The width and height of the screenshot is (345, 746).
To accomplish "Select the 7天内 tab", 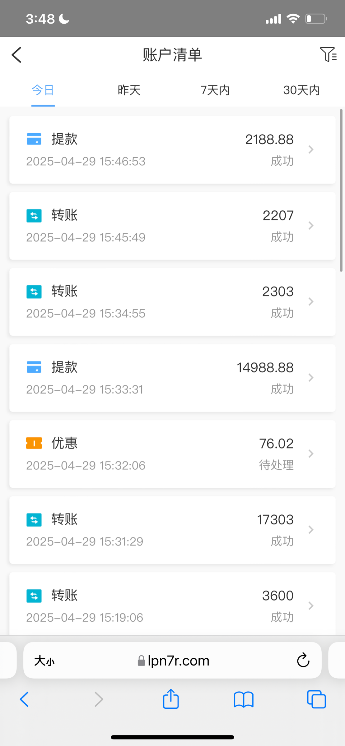I will (215, 90).
